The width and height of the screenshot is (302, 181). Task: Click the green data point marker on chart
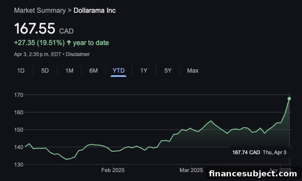click(289, 99)
